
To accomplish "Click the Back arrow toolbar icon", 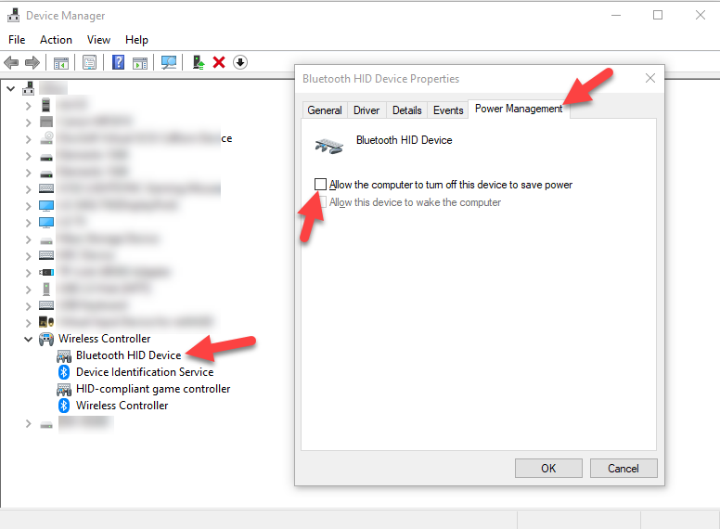I will coord(11,62).
